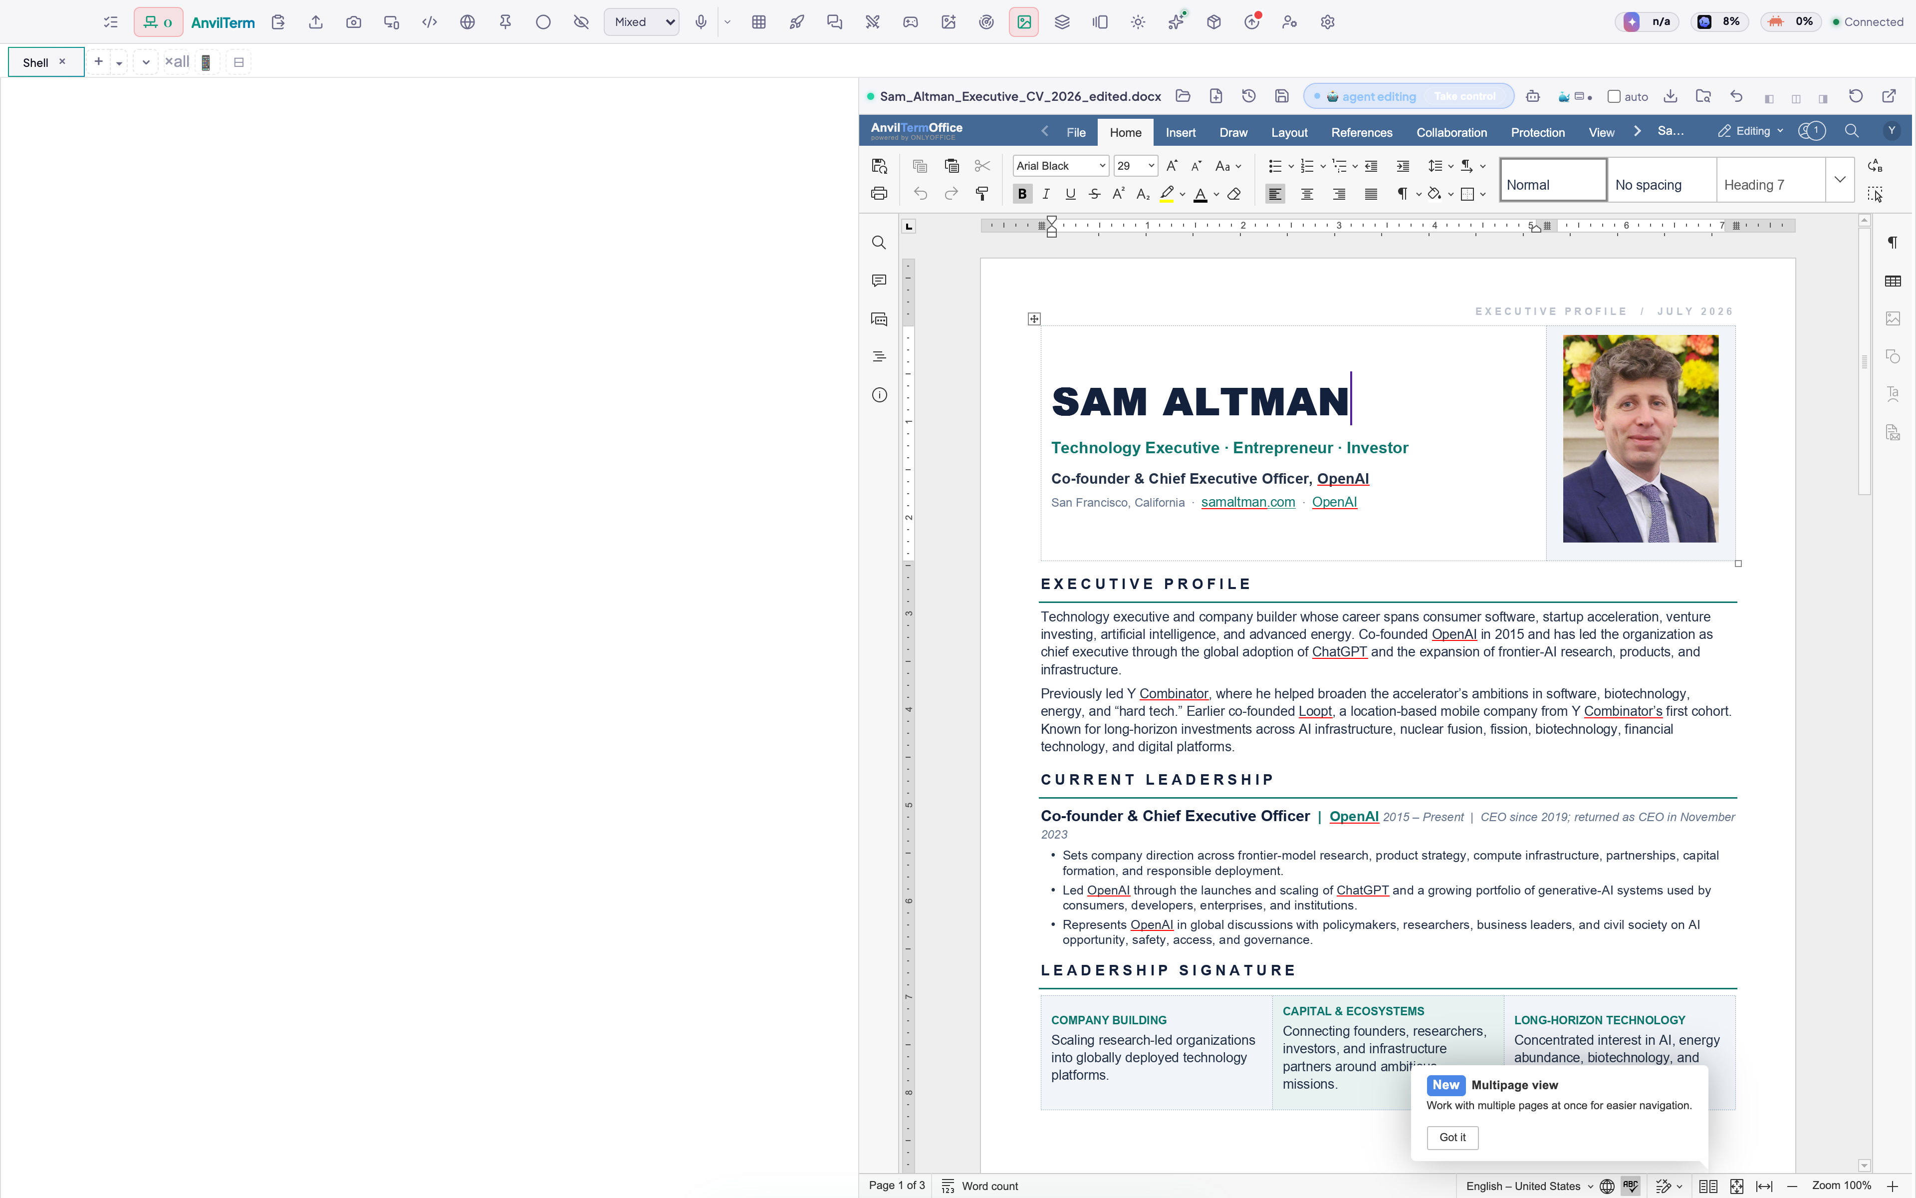Toggle Strikethrough formatting
1916x1198 pixels.
pyautogui.click(x=1094, y=193)
